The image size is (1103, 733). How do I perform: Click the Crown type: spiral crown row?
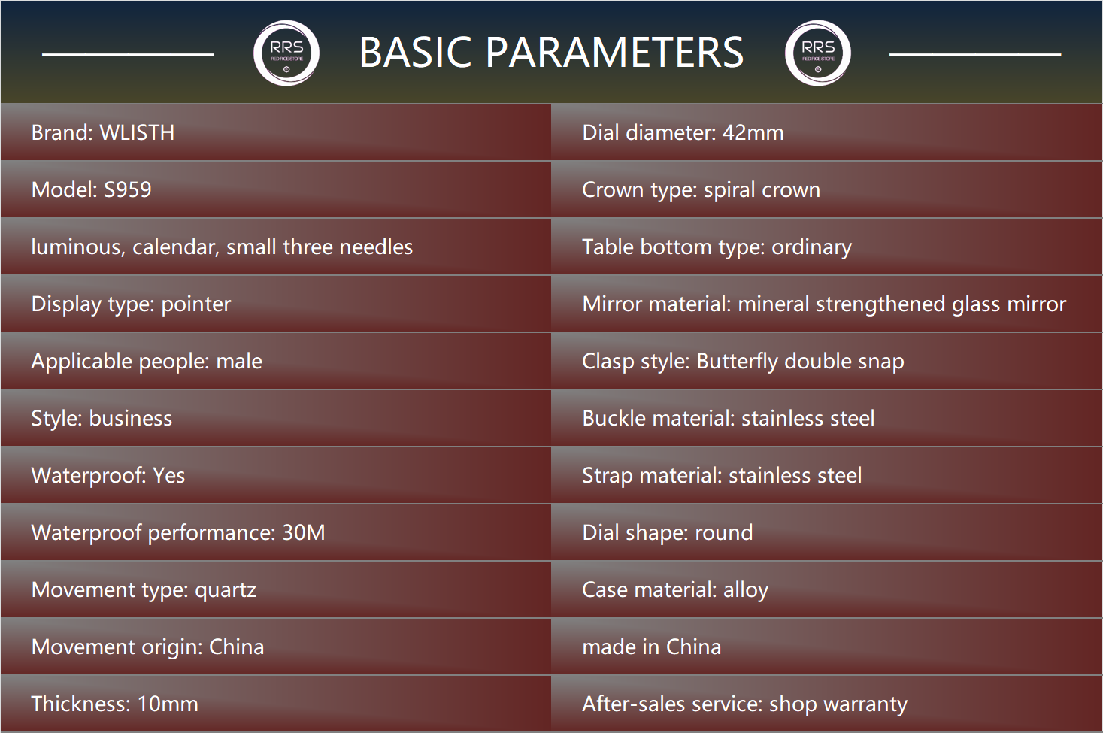point(701,190)
